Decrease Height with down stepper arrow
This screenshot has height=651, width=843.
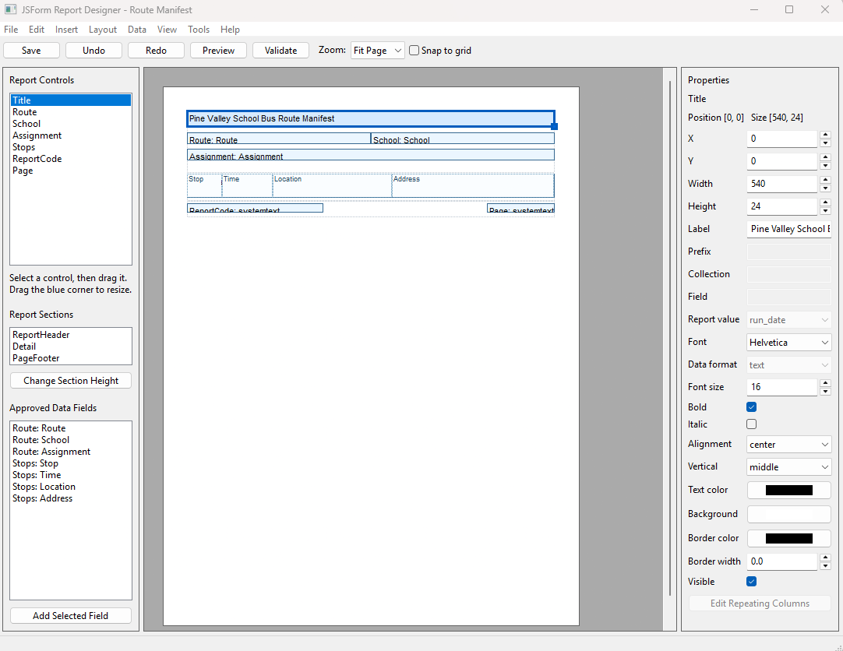tap(825, 210)
